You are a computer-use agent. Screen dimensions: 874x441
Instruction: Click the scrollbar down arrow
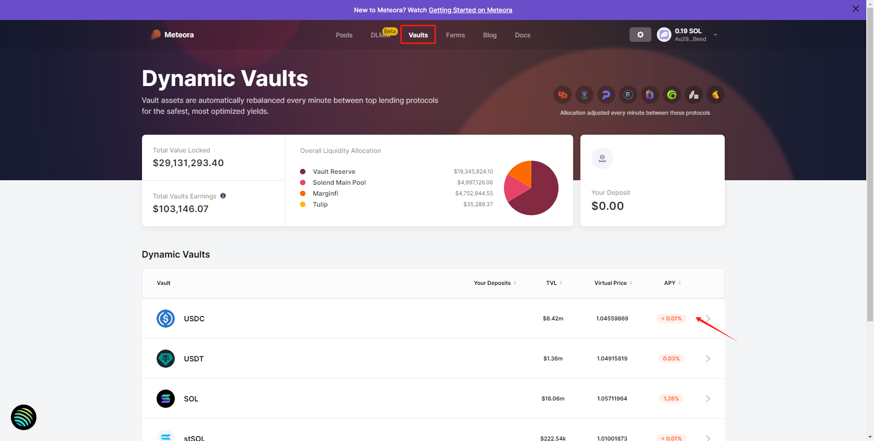[x=870, y=437]
